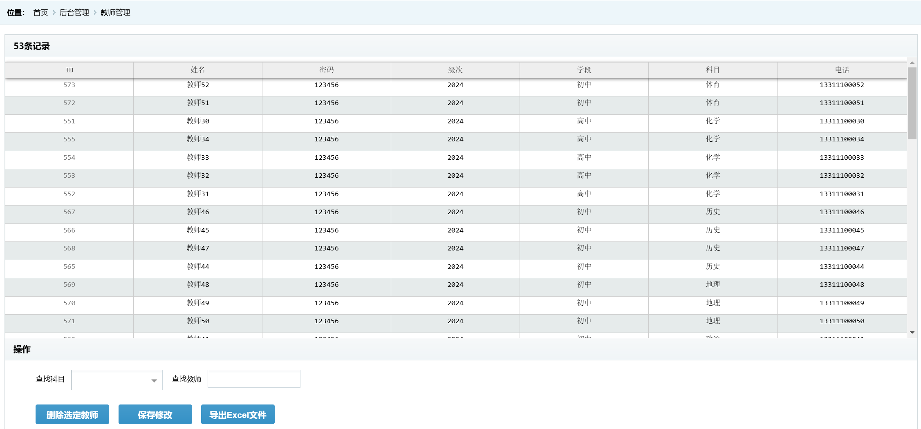Click the 科目 column header
Image resolution: width=921 pixels, height=429 pixels.
click(713, 70)
